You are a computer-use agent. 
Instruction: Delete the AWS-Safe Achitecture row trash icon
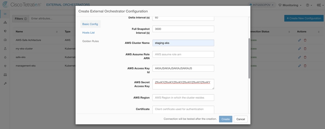305,40
